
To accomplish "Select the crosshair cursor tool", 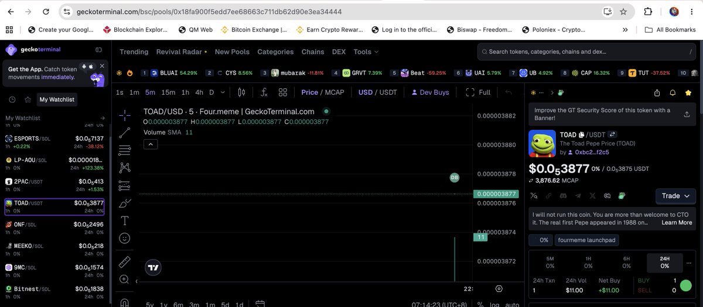I will (125, 115).
